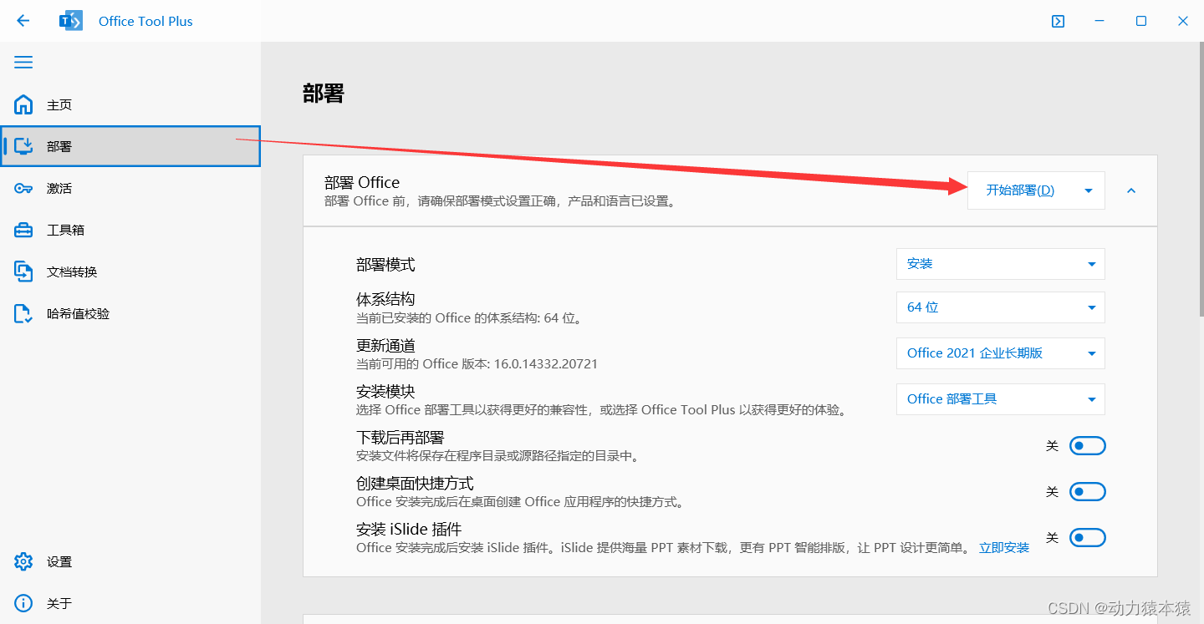Screen dimensions: 1204x624
Task: Open 设置 in the sidebar
Action: pyautogui.click(x=130, y=561)
